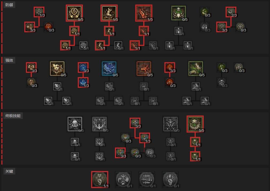Click the blue passive node showing 1/3

pos(83,82)
